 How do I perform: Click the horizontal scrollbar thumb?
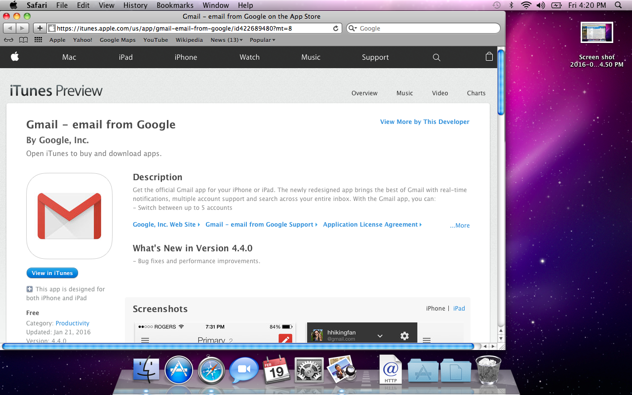click(238, 347)
